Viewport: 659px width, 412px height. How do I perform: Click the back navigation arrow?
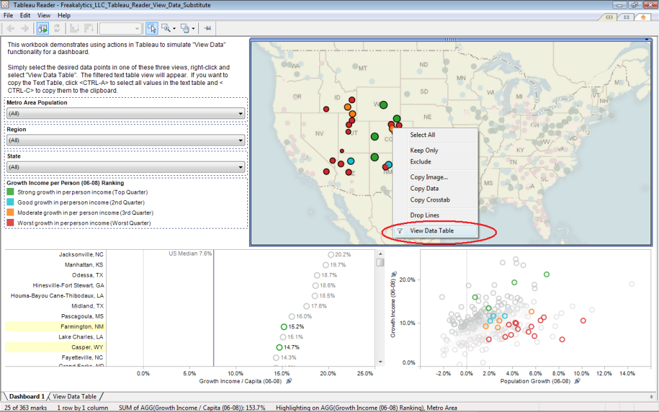click(x=10, y=28)
